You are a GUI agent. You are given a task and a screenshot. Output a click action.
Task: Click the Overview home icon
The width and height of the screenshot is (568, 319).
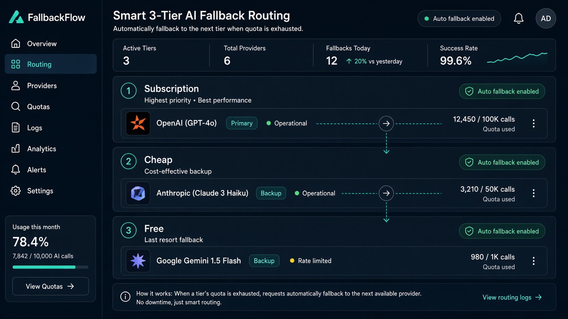16,43
